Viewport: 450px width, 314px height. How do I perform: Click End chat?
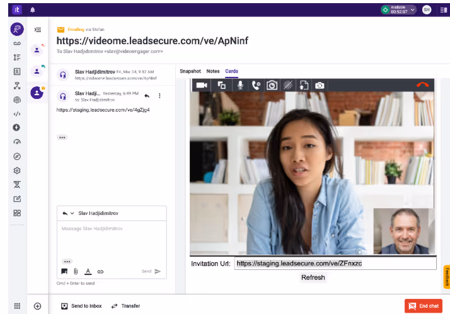424,306
